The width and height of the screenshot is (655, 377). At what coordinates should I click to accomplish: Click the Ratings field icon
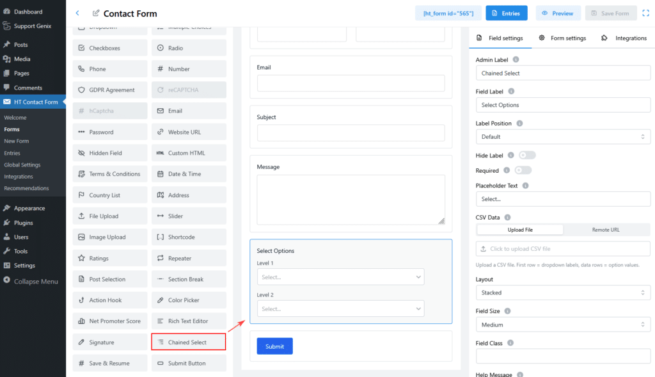tap(109, 258)
